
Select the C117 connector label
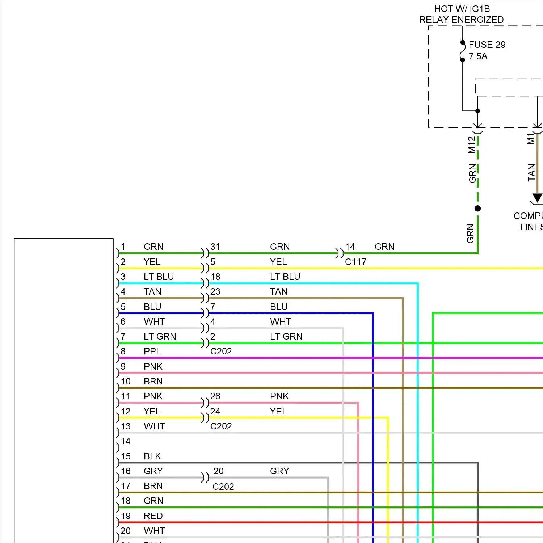[355, 262]
